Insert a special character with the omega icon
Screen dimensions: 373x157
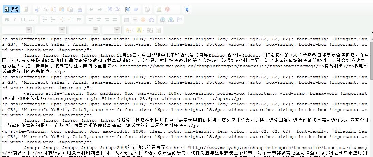coord(151,20)
